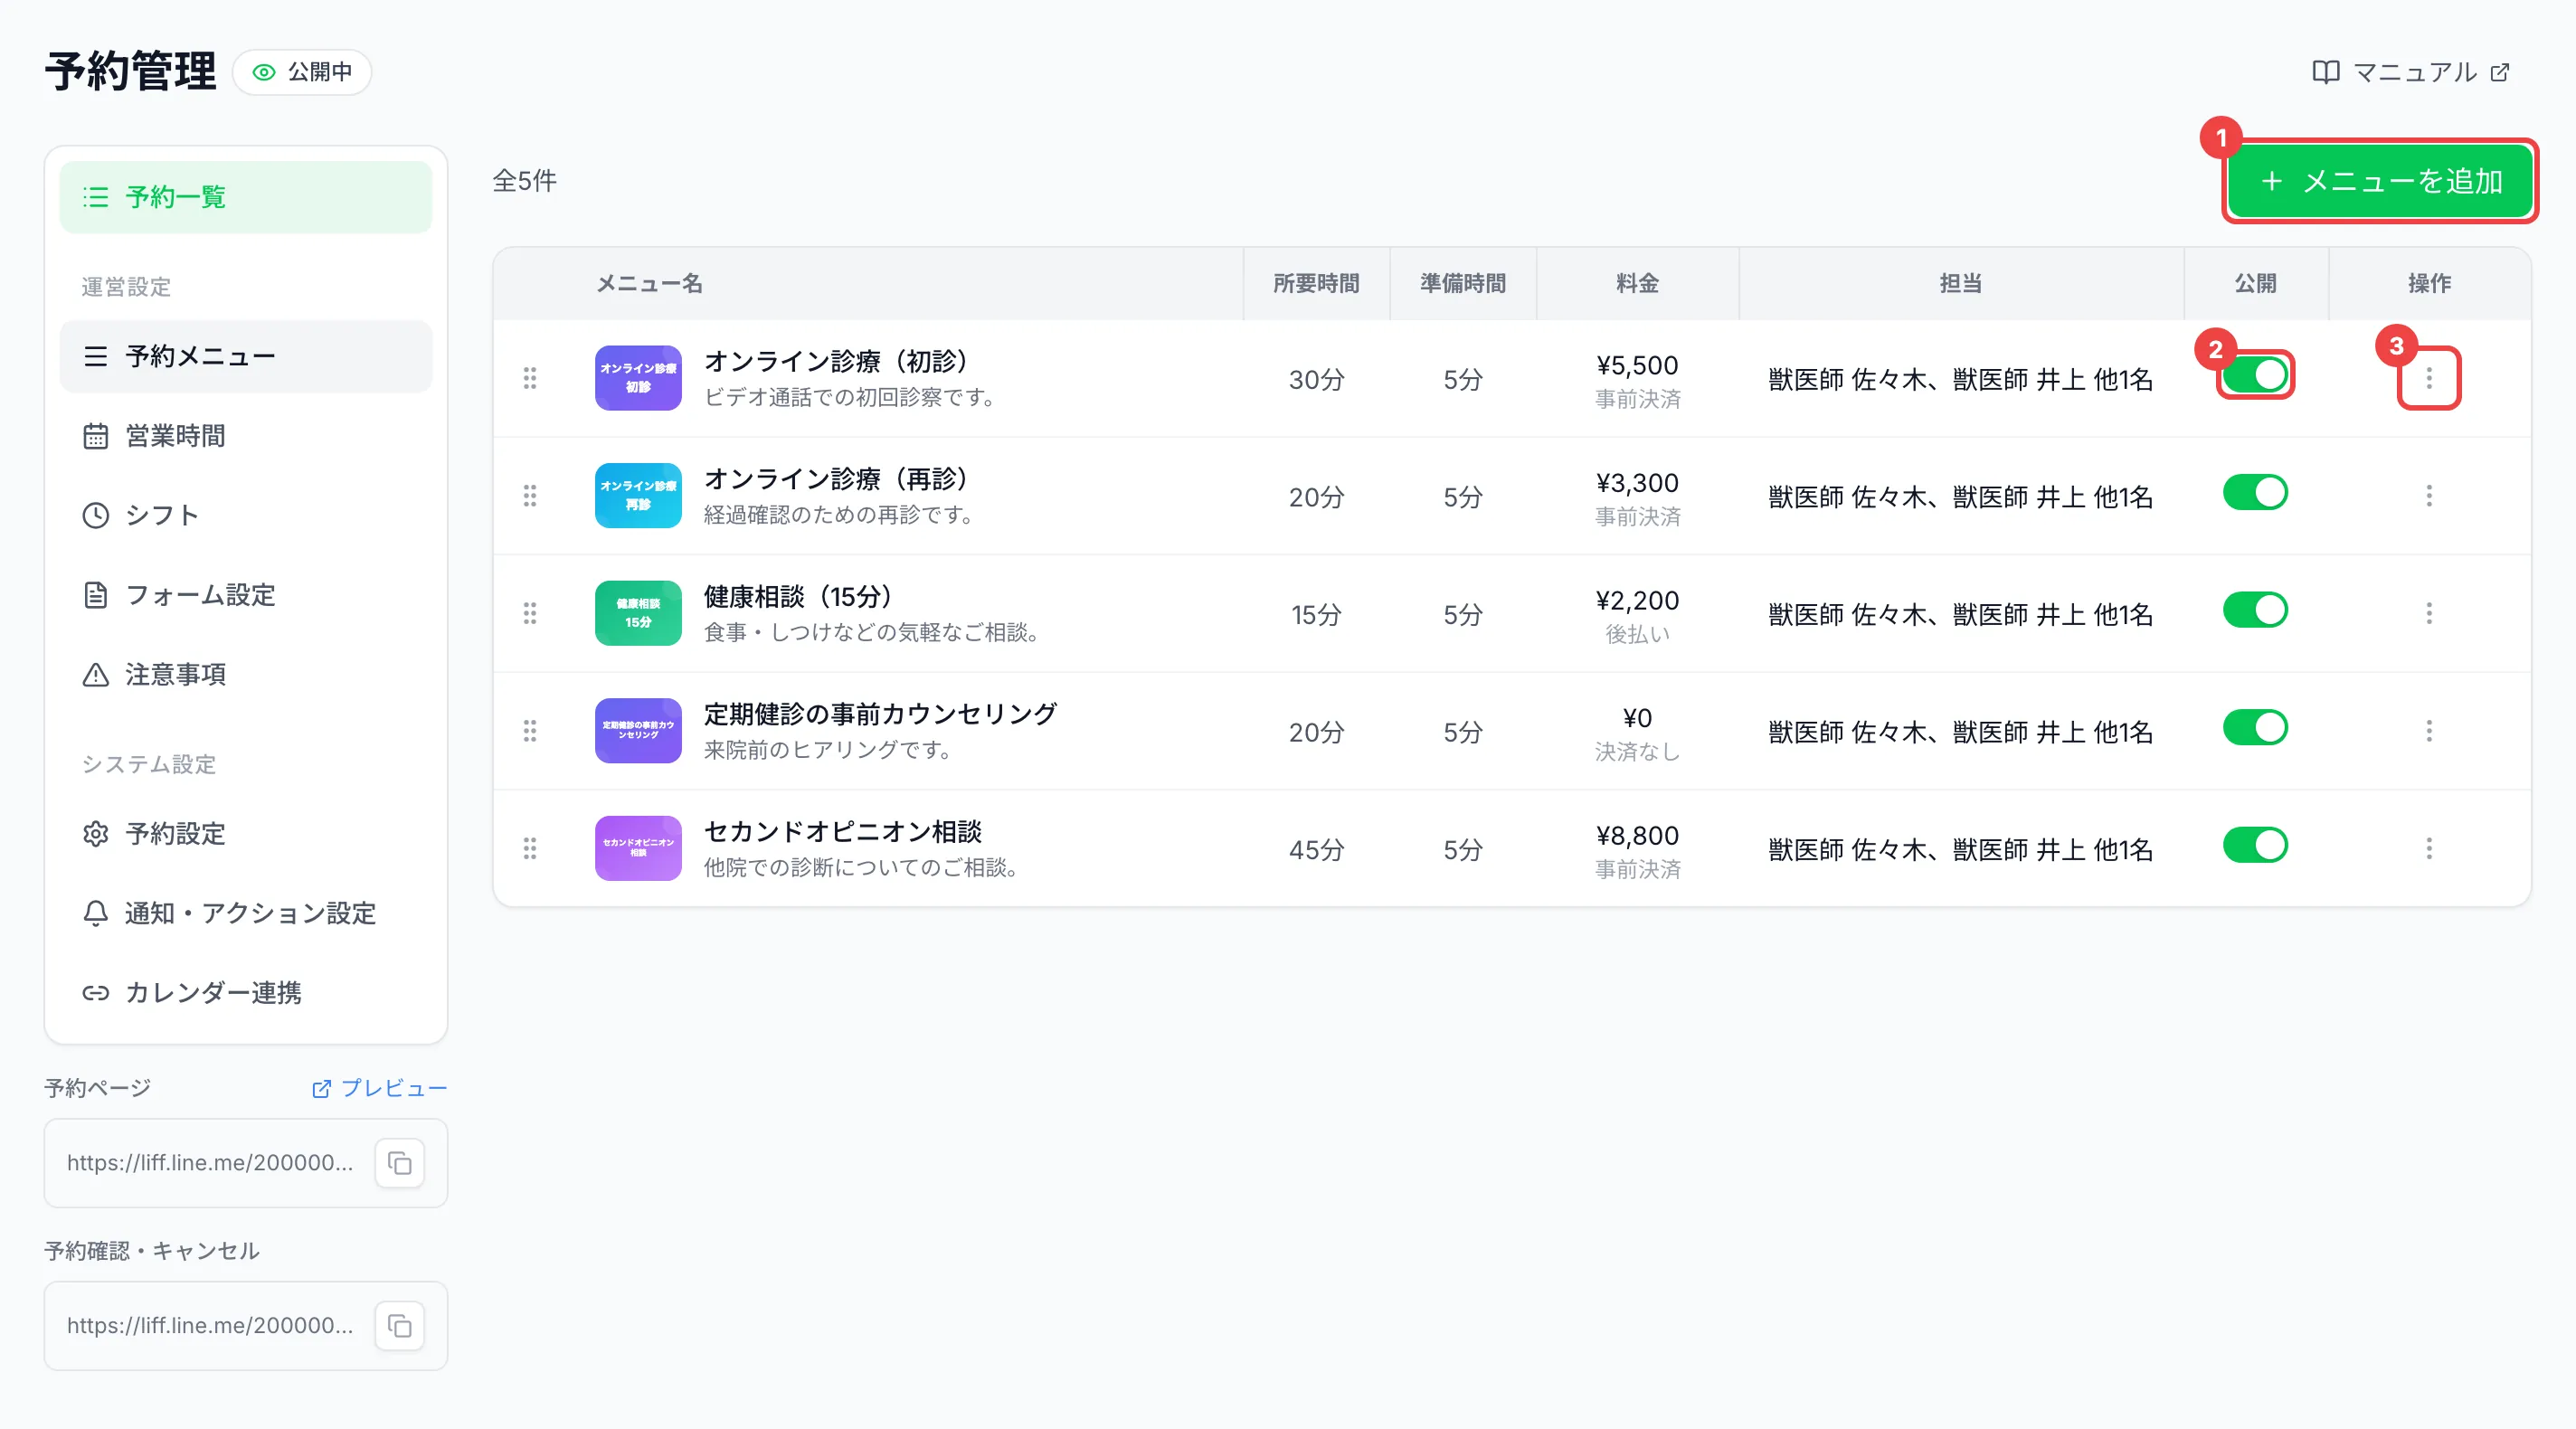Click the セカンドオピニオン相談 thumbnail
Viewport: 2576px width, 1429px height.
pos(638,849)
